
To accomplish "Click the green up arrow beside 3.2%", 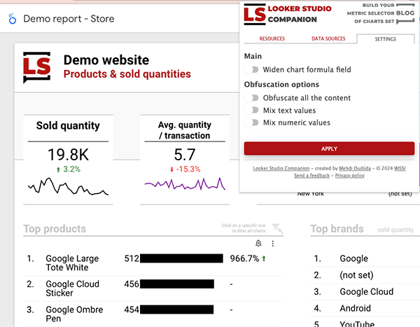I will pos(58,169).
